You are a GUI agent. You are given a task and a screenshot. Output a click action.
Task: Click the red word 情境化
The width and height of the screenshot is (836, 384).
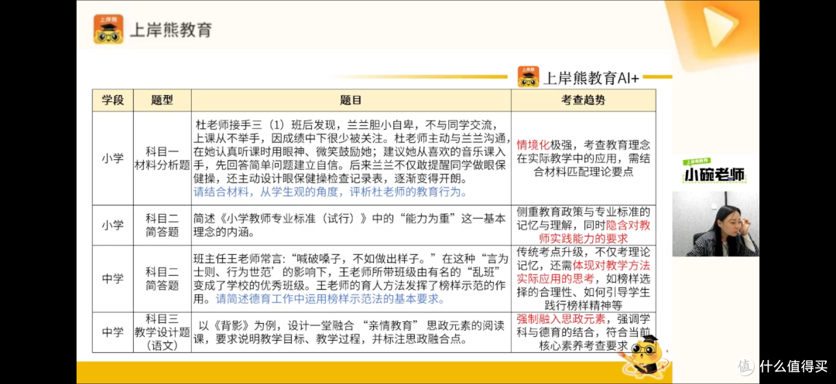pos(533,144)
